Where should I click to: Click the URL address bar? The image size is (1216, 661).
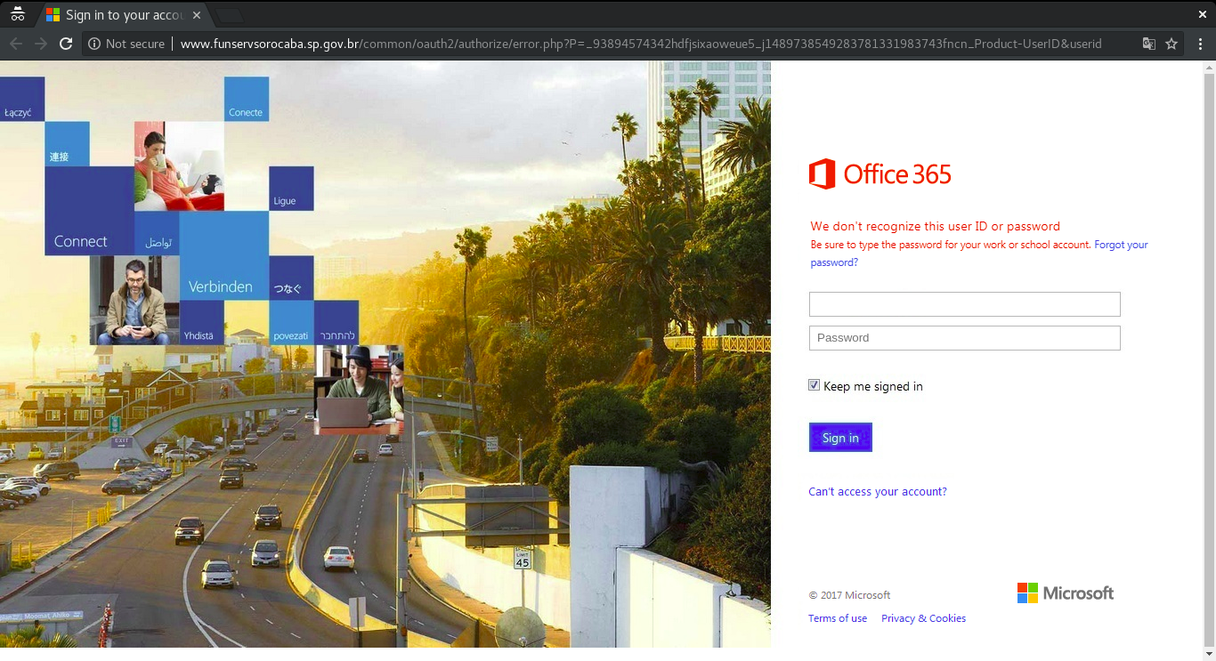tap(641, 44)
